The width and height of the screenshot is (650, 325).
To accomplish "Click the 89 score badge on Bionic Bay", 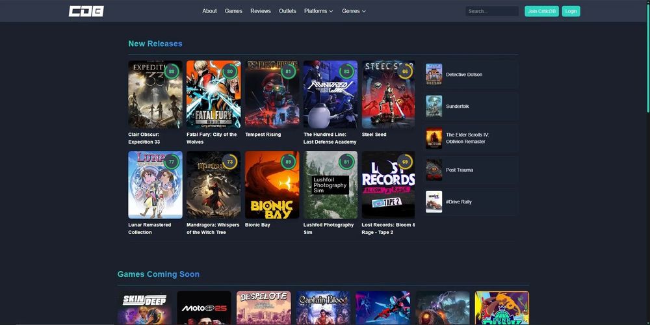I will [289, 162].
